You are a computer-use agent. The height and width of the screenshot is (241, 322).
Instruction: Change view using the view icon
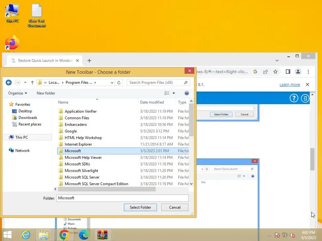(167, 93)
